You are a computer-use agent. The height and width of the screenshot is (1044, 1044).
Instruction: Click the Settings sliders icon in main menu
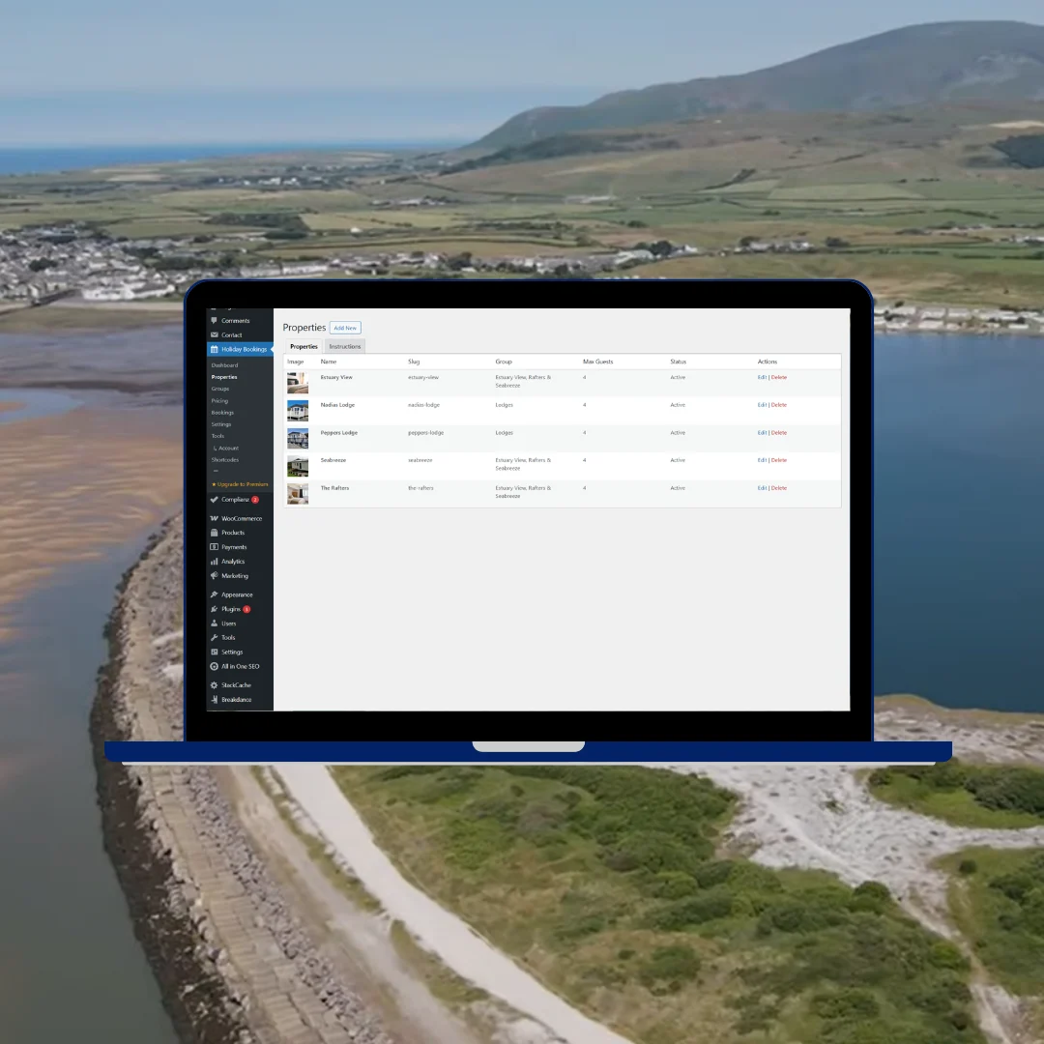click(215, 652)
